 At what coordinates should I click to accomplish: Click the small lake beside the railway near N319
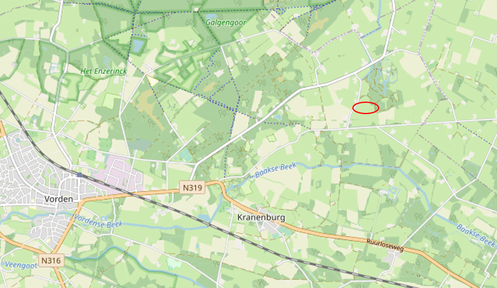pyautogui.click(x=204, y=217)
